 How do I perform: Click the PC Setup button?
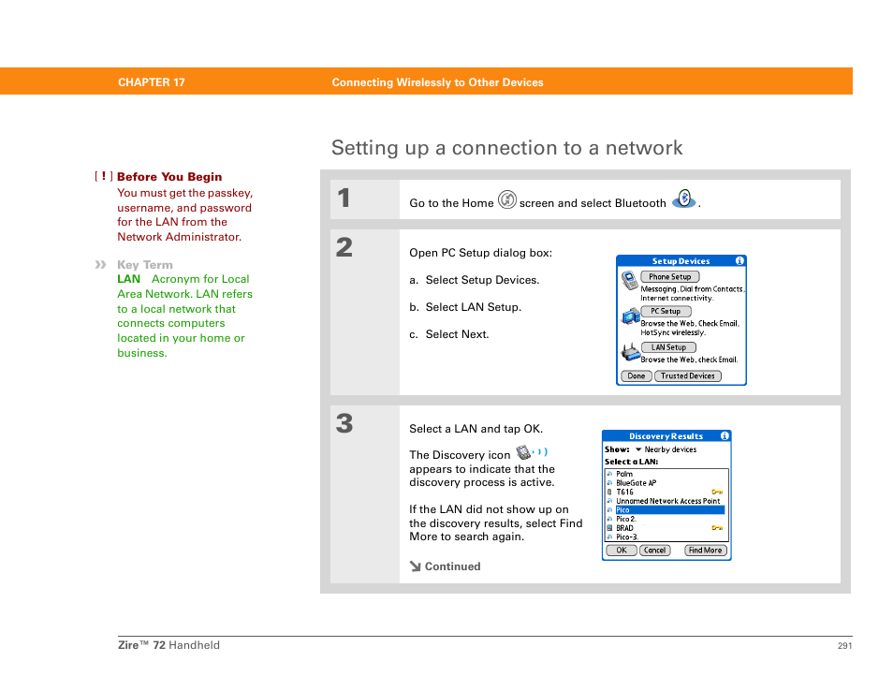point(666,312)
